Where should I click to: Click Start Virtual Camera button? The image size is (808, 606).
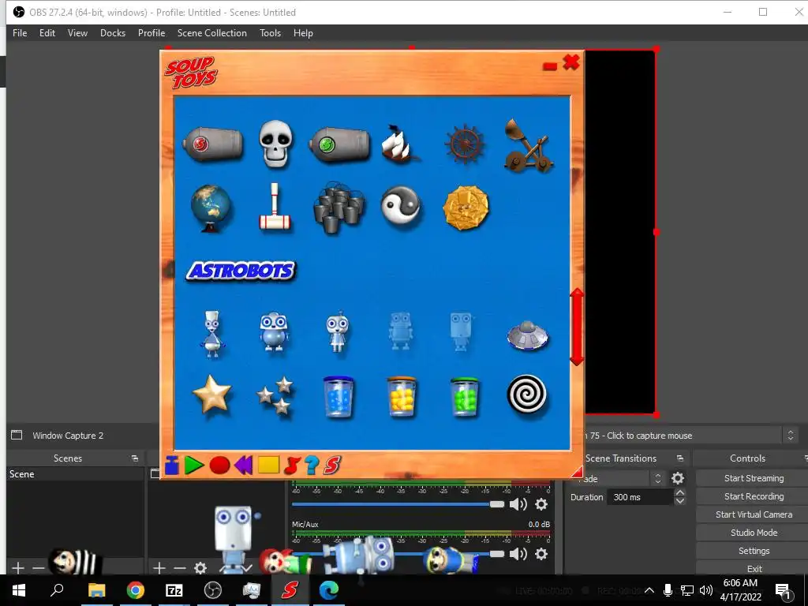tap(754, 514)
